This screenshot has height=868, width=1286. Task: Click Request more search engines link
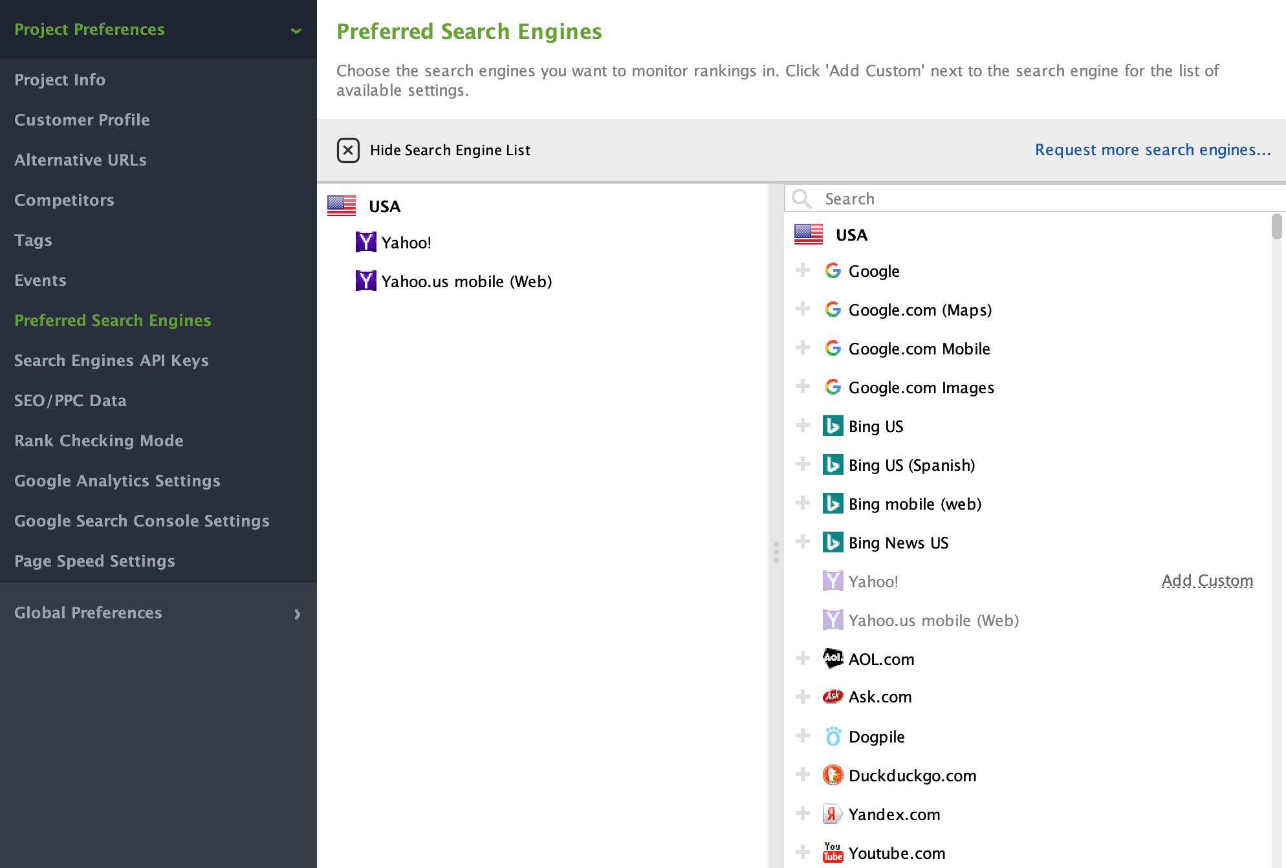[1153, 150]
